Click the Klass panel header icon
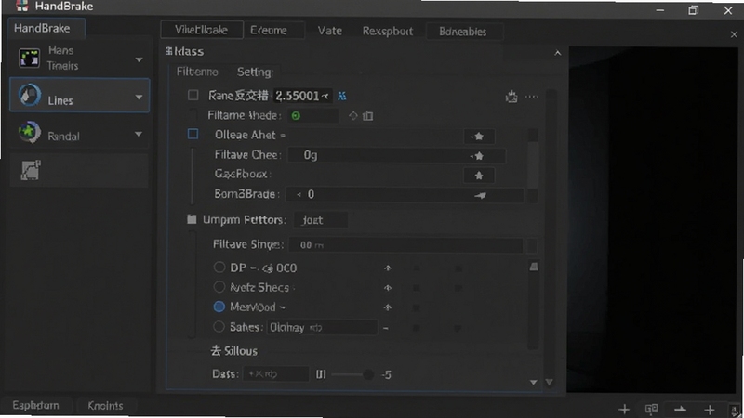This screenshot has height=418, width=744. pos(169,51)
